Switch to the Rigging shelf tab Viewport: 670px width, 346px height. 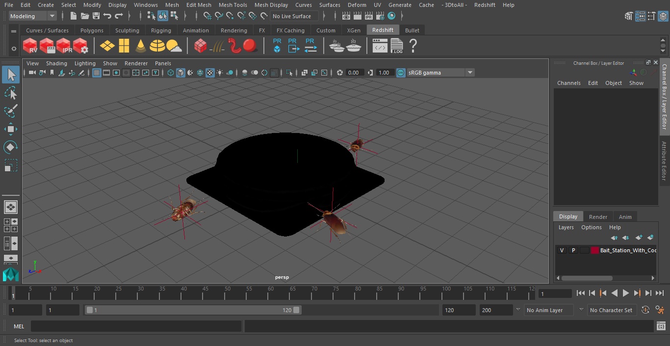pos(161,30)
